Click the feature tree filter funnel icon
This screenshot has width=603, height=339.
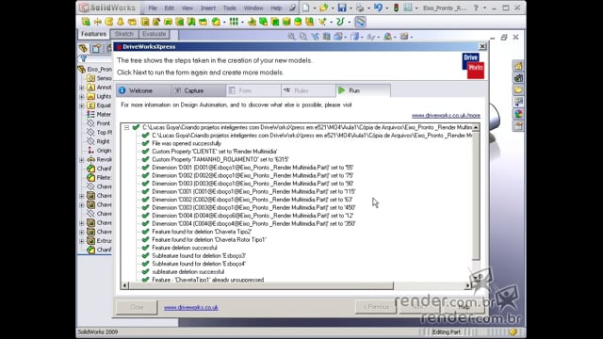pos(84,59)
